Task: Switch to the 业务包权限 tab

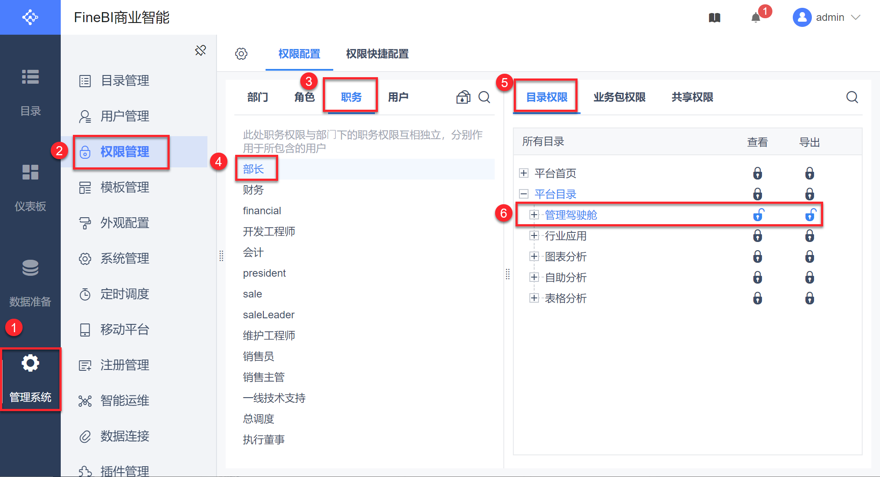Action: [x=619, y=97]
